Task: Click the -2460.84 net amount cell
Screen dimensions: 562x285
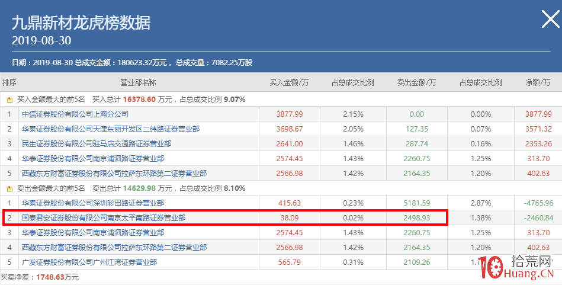Action: pos(538,217)
